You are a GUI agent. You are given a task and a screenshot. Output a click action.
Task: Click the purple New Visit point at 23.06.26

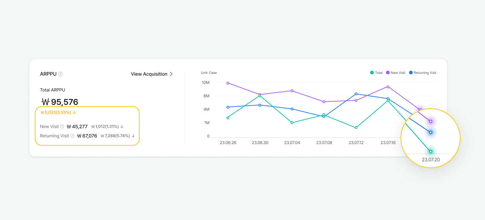point(228,83)
